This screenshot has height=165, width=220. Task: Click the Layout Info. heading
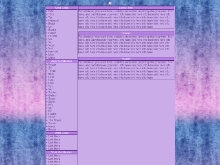click(126, 8)
